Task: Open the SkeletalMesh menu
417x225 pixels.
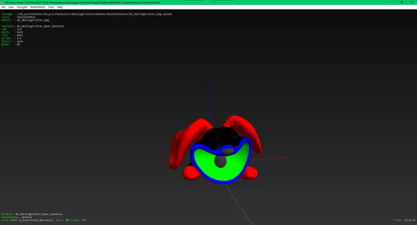Action: (37, 7)
